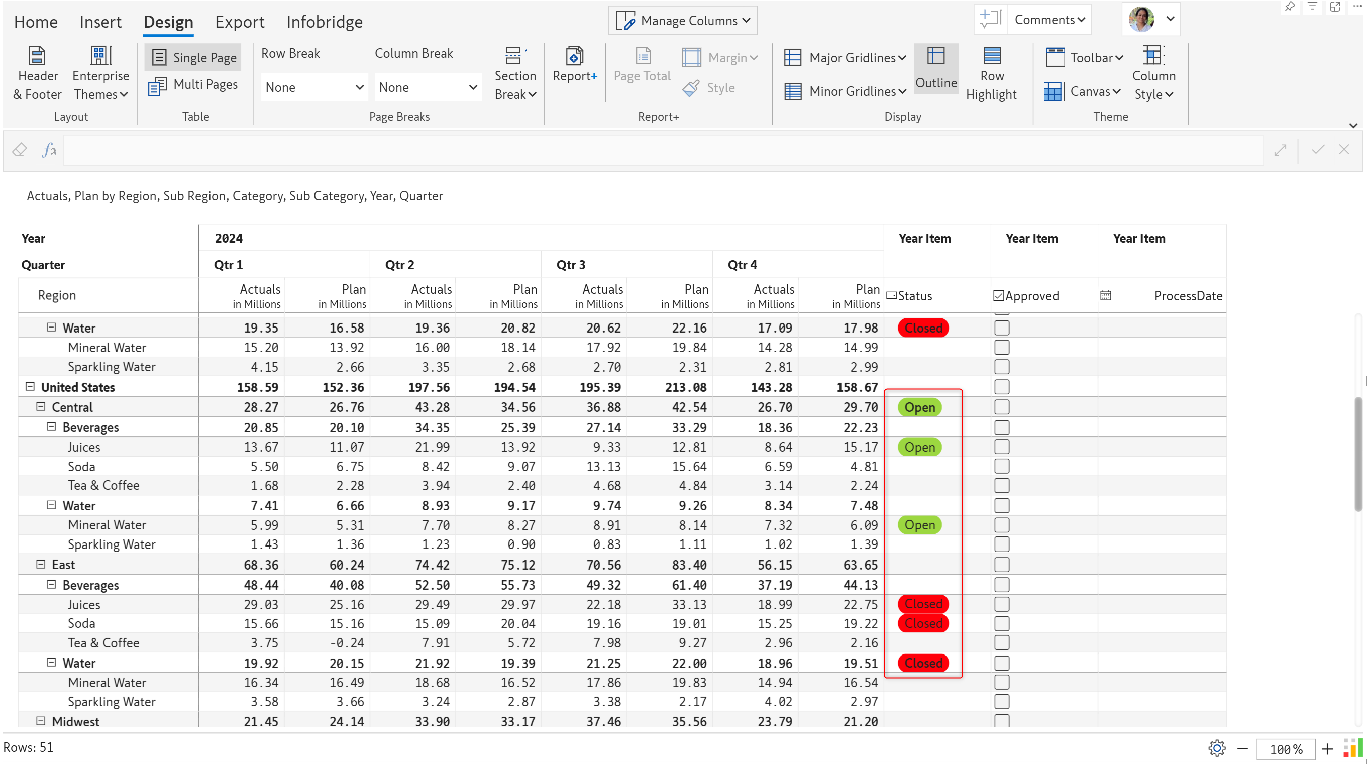Viewport: 1367px width, 764px height.
Task: Click the Header & Footer icon
Action: point(37,56)
